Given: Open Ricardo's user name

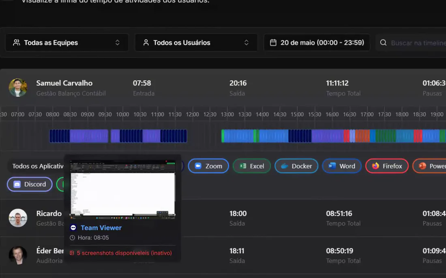Looking at the screenshot, I should pos(49,214).
